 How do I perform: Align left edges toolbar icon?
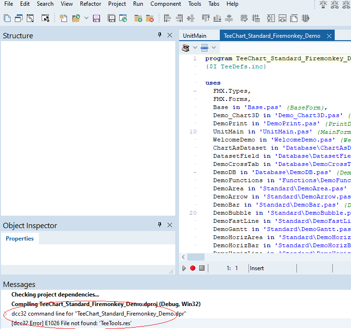167,18
